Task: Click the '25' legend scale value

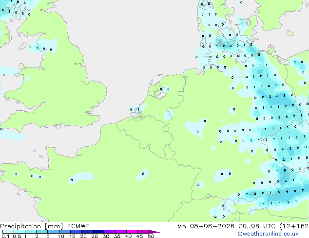Action: (x=95, y=236)
